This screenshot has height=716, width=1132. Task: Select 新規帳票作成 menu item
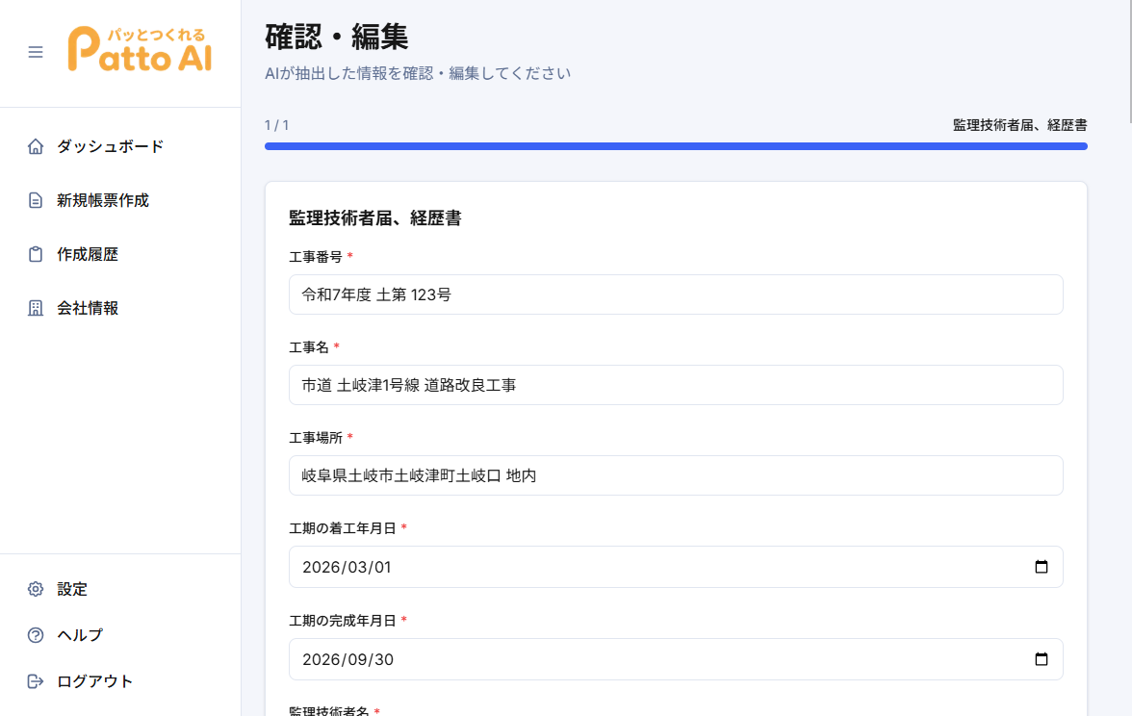pos(103,200)
